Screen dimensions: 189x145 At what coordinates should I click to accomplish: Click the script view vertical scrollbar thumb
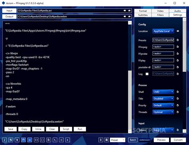130,100
